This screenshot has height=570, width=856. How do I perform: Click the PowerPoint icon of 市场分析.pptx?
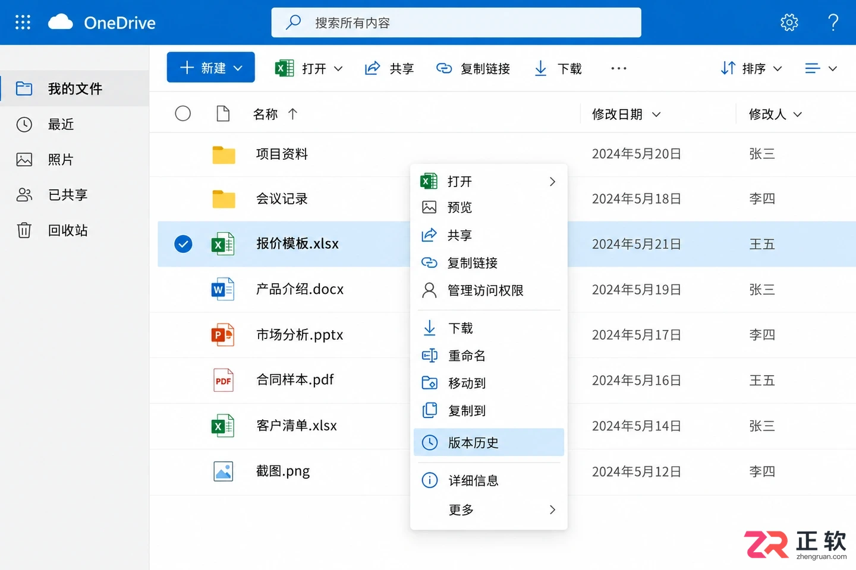[223, 335]
